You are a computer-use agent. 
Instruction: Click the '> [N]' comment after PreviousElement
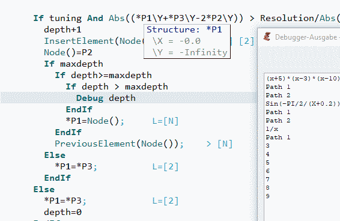coord(219,144)
